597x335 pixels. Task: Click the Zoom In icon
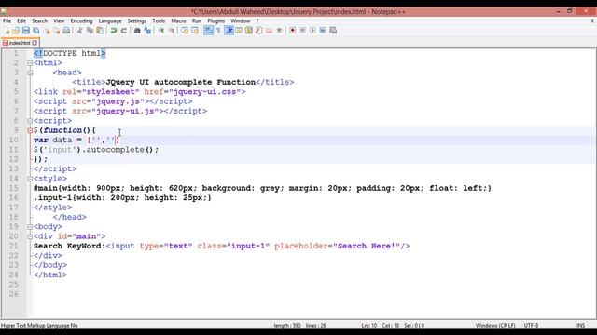point(161,31)
